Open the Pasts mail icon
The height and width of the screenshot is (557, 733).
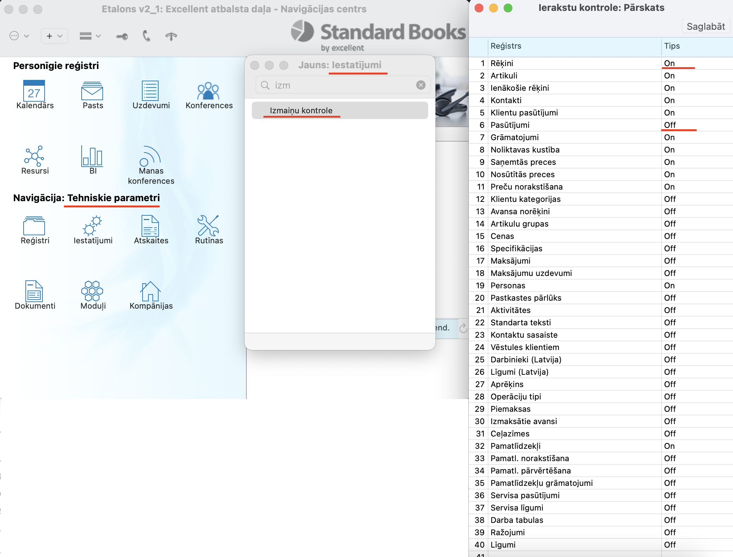tap(93, 91)
